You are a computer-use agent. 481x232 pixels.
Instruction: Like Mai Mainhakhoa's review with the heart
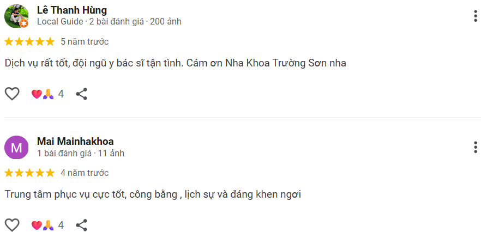click(x=12, y=225)
